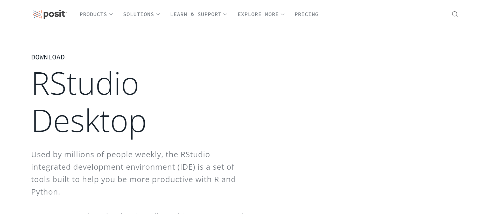The height and width of the screenshot is (214, 491).
Task: Open the EXPLORE MORE menu label
Action: (258, 14)
